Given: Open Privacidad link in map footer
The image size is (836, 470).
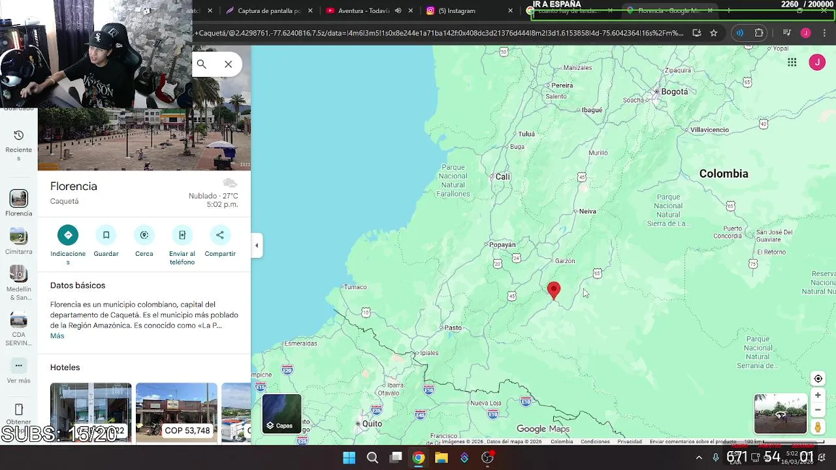Looking at the screenshot, I should [630, 442].
